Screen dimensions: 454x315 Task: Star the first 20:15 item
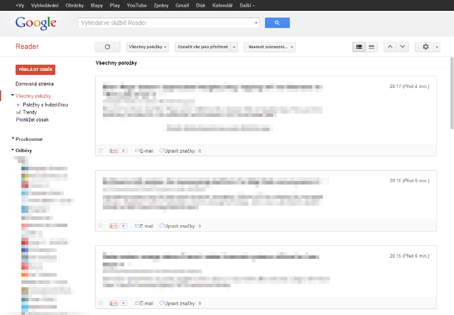point(101,225)
